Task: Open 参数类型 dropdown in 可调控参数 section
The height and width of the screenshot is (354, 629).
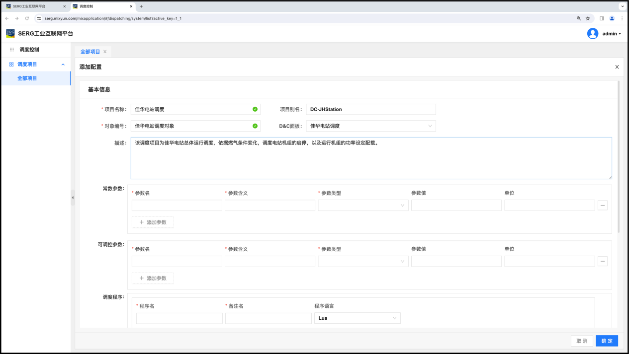Action: click(363, 262)
